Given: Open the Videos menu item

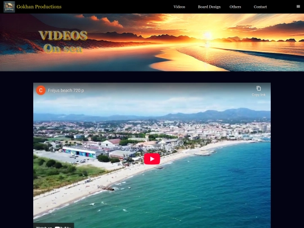Looking at the screenshot, I should [179, 7].
